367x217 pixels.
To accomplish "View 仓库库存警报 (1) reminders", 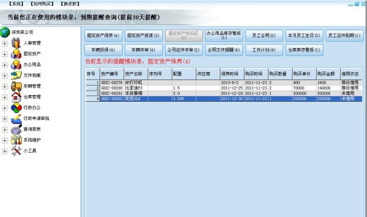I will [304, 50].
